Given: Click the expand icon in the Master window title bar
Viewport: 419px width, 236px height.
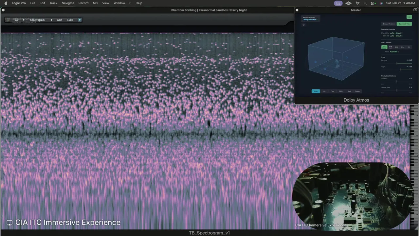Looking at the screenshot, I should (x=415, y=10).
